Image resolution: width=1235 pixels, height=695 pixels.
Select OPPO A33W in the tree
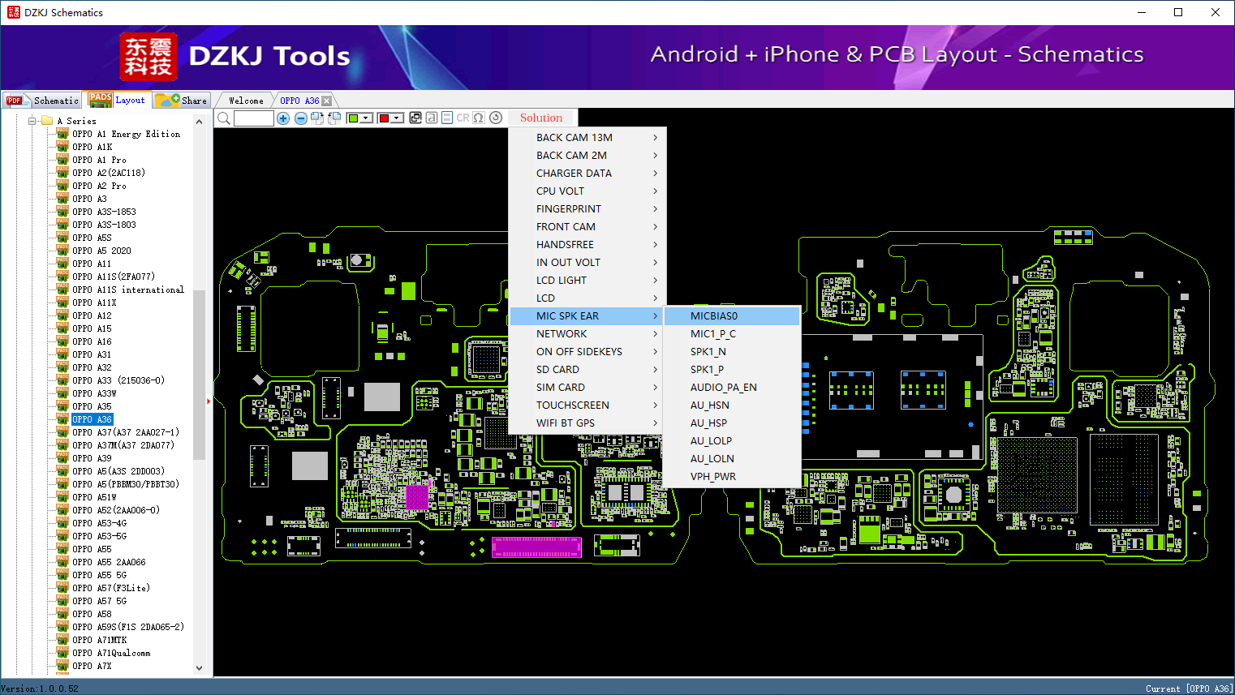point(94,393)
